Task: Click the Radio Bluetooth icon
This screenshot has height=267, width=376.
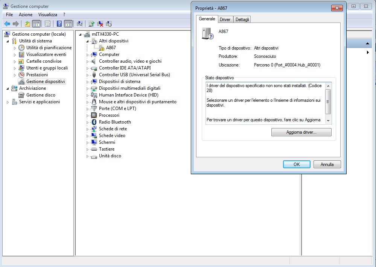Action: tap(94, 122)
